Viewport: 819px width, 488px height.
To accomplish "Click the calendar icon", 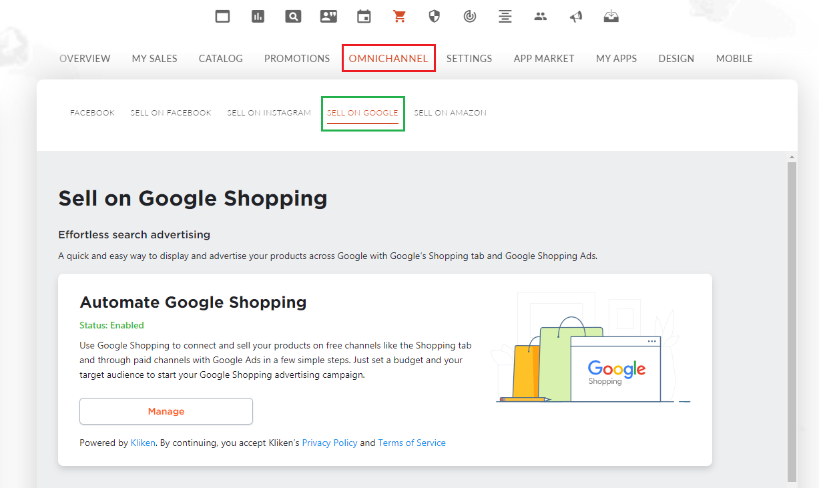I will point(364,17).
